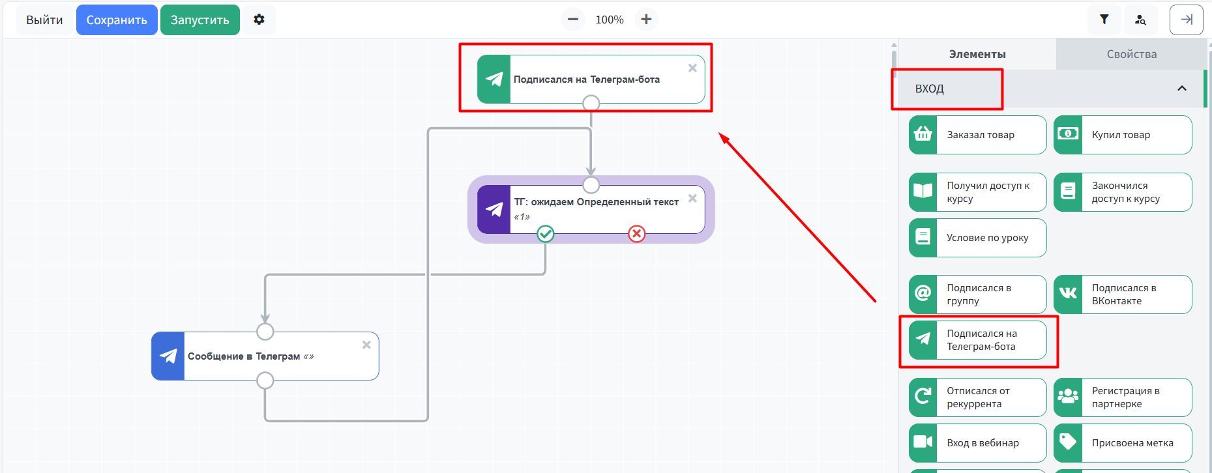The width and height of the screenshot is (1212, 473).
Task: Select the ТГ: ожидаем Определенный текст node
Action: (591, 209)
